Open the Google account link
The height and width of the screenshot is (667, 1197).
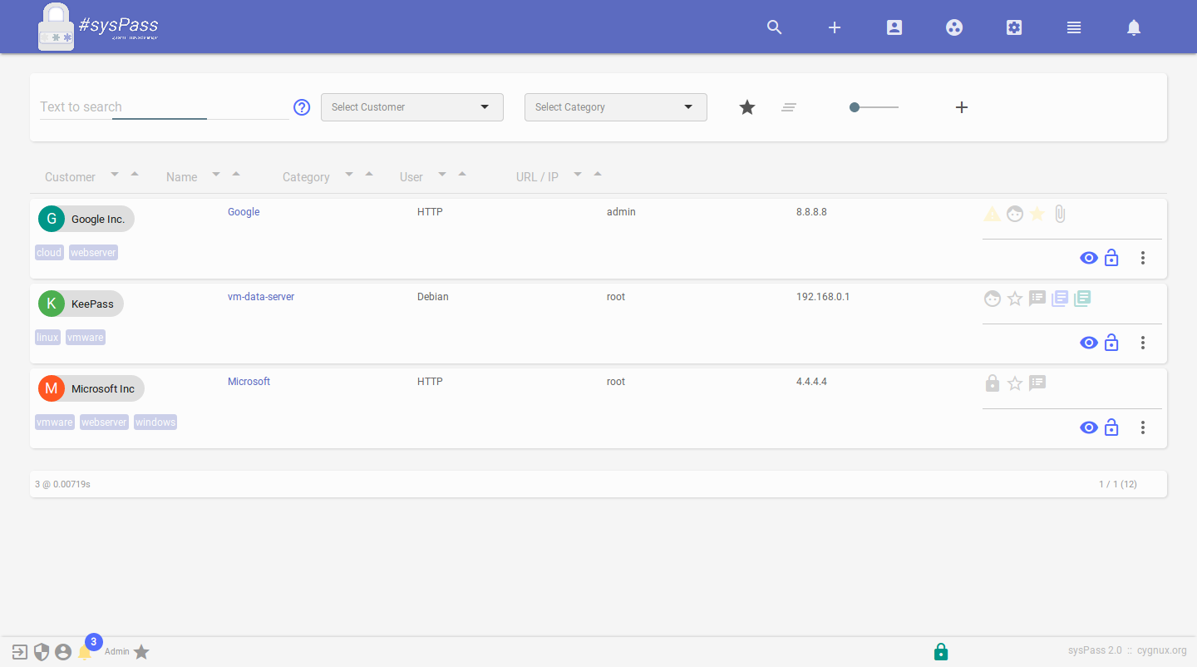tap(244, 212)
